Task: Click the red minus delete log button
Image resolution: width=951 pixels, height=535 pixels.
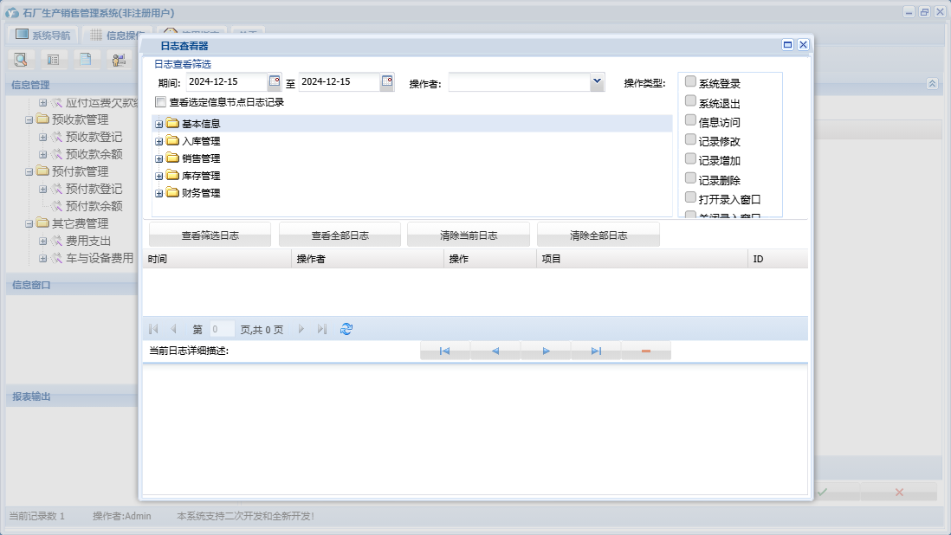Action: point(646,351)
